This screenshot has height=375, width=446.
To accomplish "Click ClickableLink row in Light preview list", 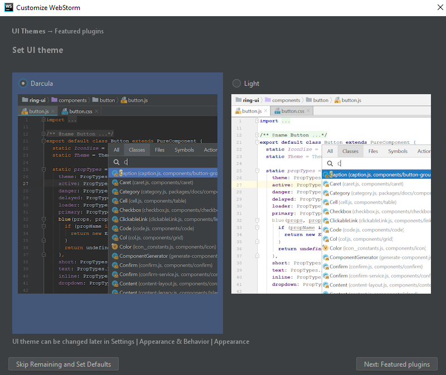I will 377,221.
